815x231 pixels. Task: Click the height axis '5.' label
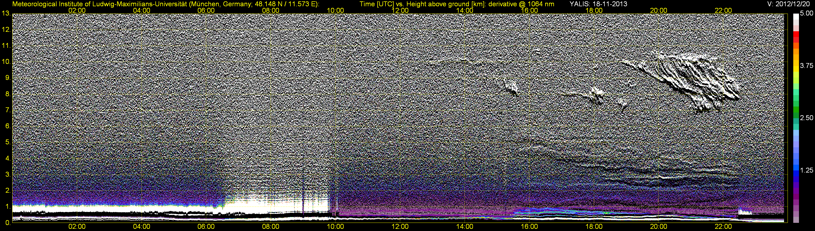click(8, 142)
